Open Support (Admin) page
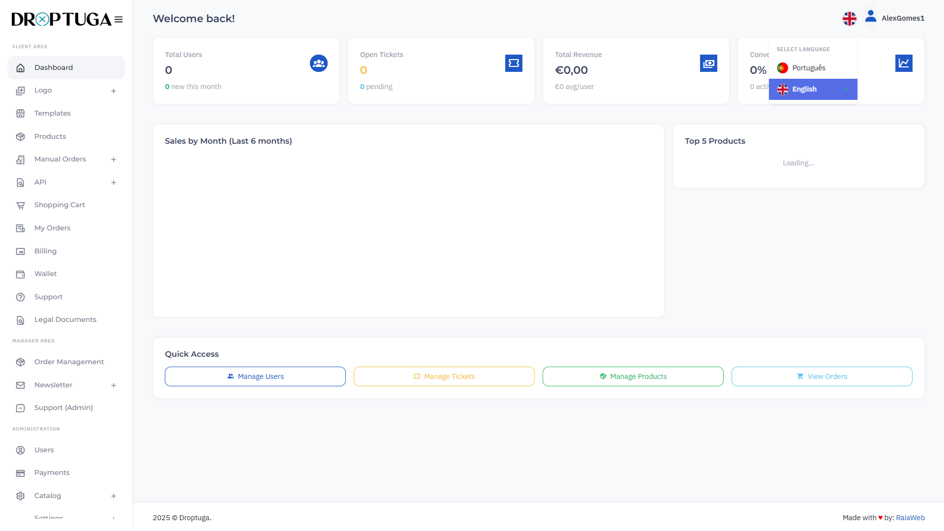Screen dimensions: 944x531 (66, 407)
